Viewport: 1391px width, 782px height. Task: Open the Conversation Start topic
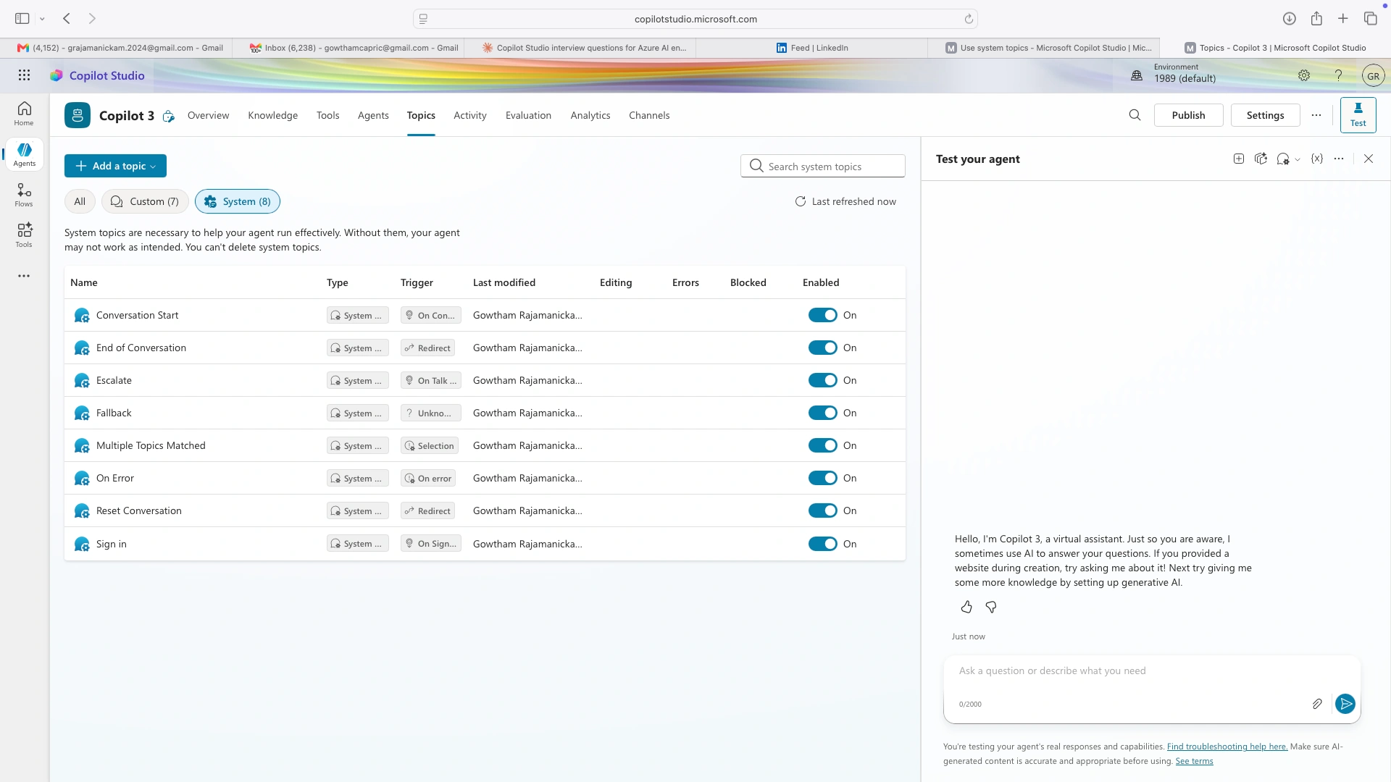point(137,315)
